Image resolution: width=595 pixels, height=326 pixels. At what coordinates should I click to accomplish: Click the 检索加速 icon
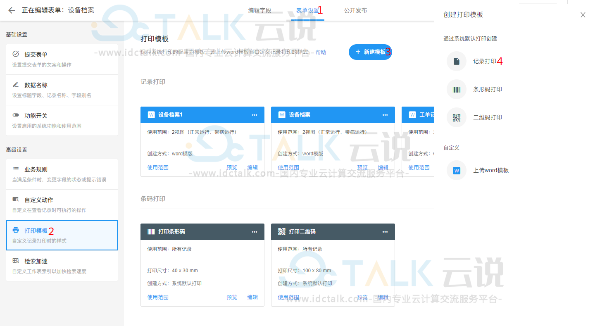click(x=16, y=261)
